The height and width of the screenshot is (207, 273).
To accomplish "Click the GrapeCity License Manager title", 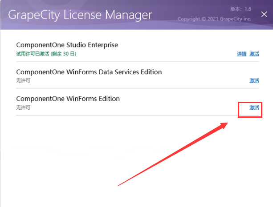I will [x=80, y=15].
